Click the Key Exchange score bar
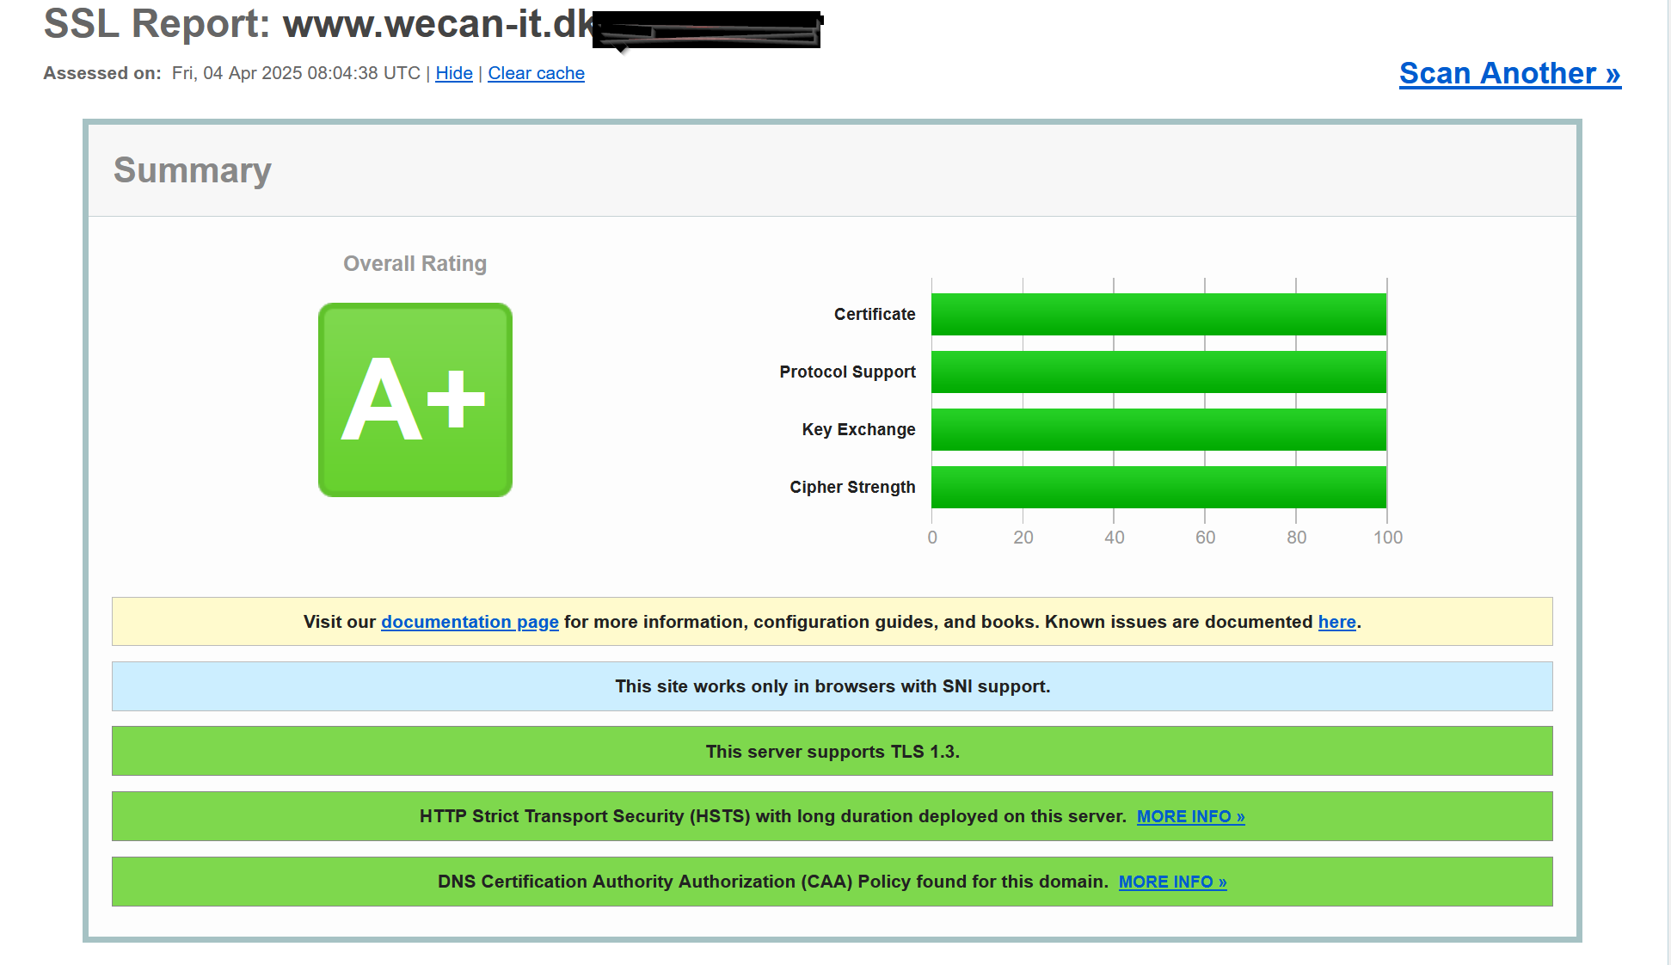The image size is (1671, 965). [1158, 429]
